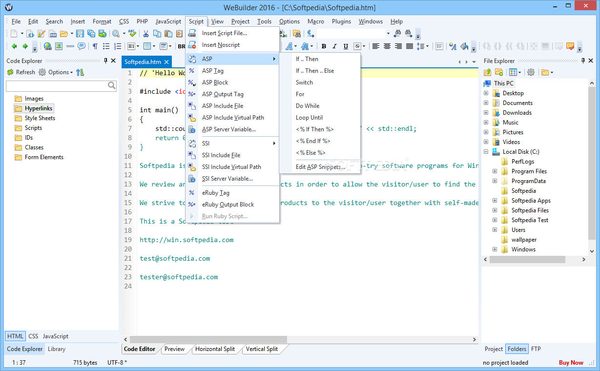Toggle Underline formatting button
This screenshot has width=600, height=371.
coord(346,46)
